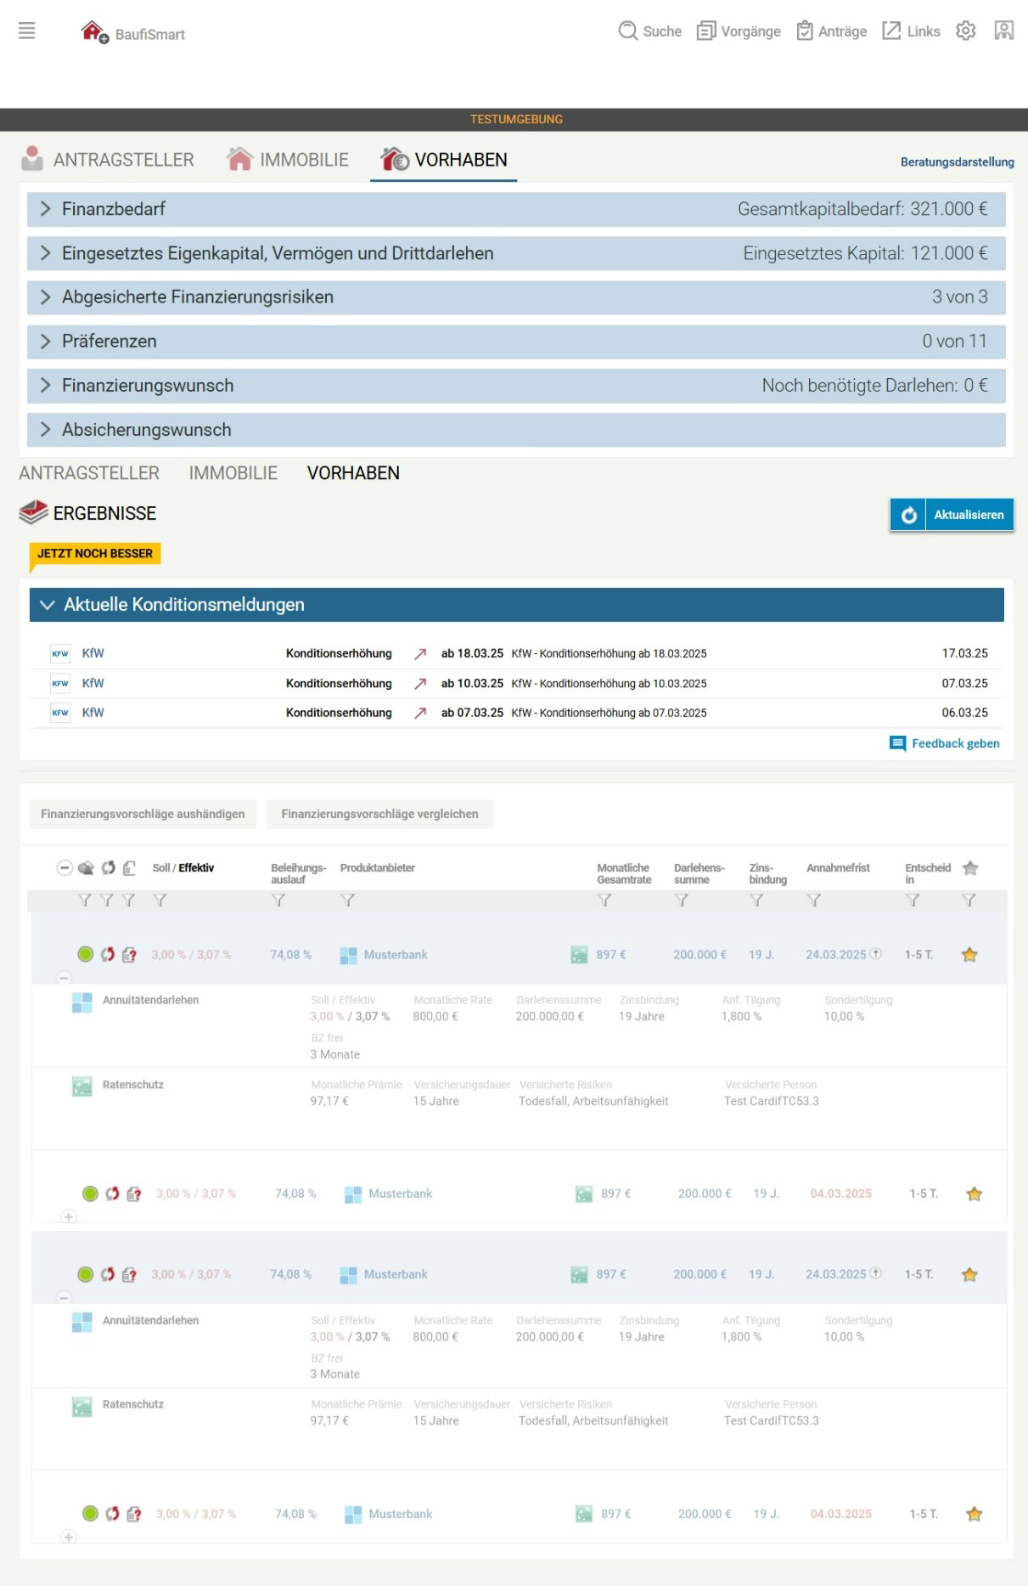Toggle favorite star on first Musterbank result
This screenshot has height=1586, width=1028.
coord(969,955)
